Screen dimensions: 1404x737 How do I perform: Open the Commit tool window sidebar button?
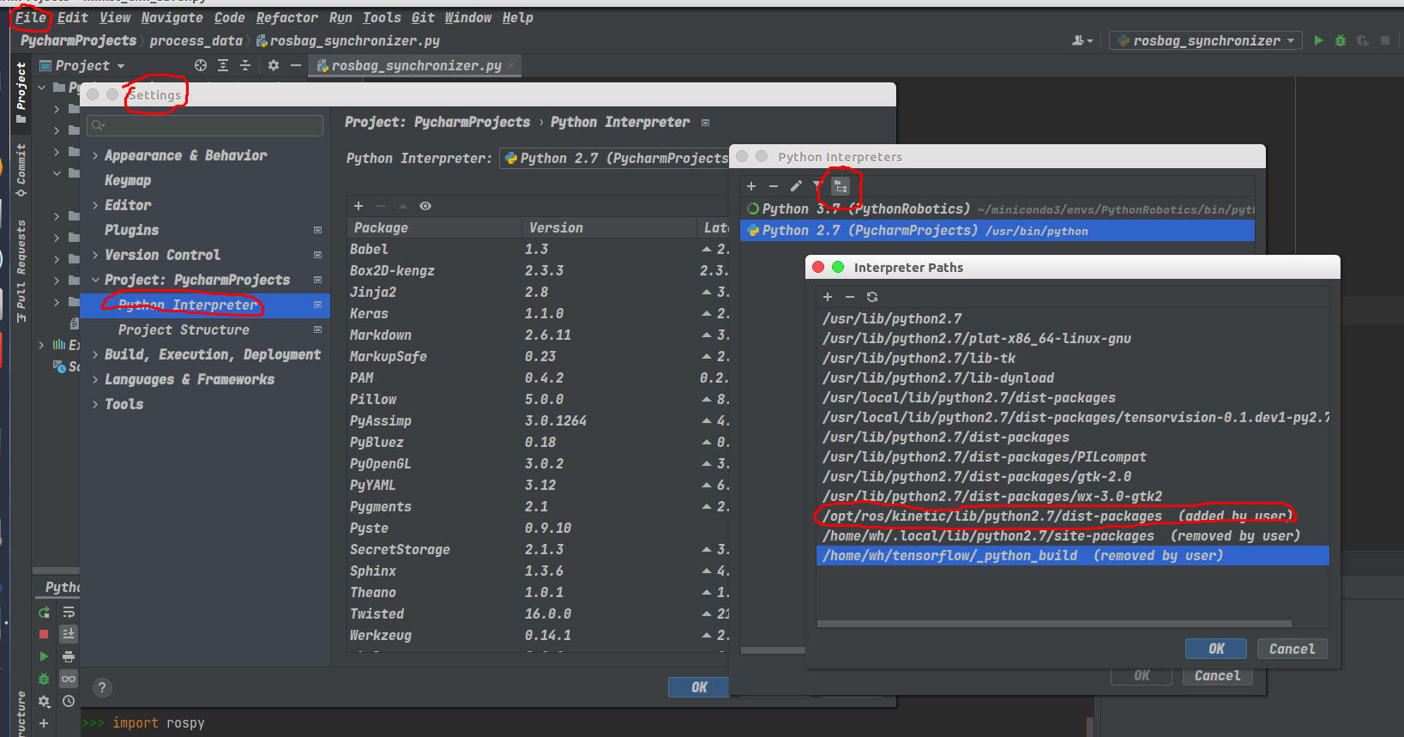click(21, 169)
